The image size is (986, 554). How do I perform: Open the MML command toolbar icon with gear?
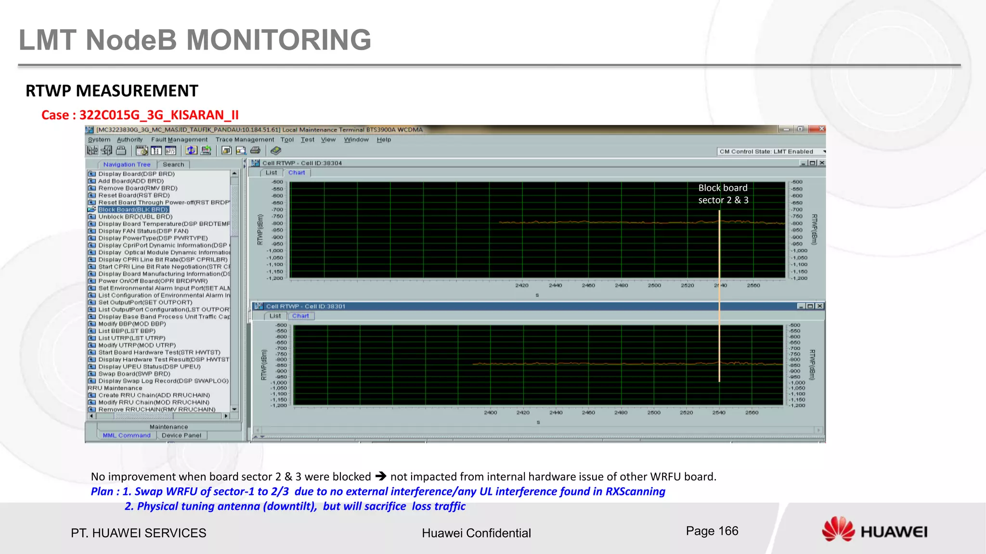coord(142,151)
